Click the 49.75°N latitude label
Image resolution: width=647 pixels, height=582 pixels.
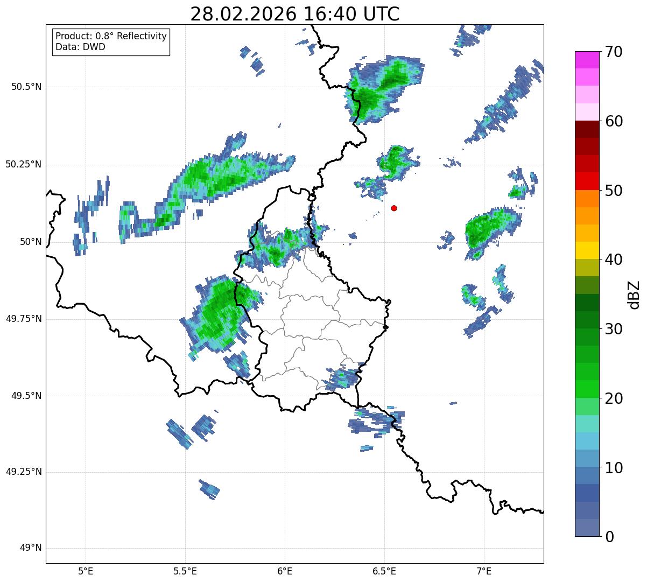pos(24,319)
